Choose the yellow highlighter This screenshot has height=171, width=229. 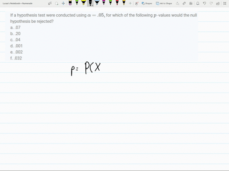pos(83,3)
